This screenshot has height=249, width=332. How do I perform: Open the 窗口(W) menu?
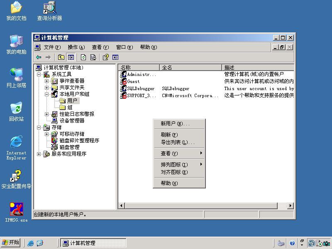click(x=124, y=47)
